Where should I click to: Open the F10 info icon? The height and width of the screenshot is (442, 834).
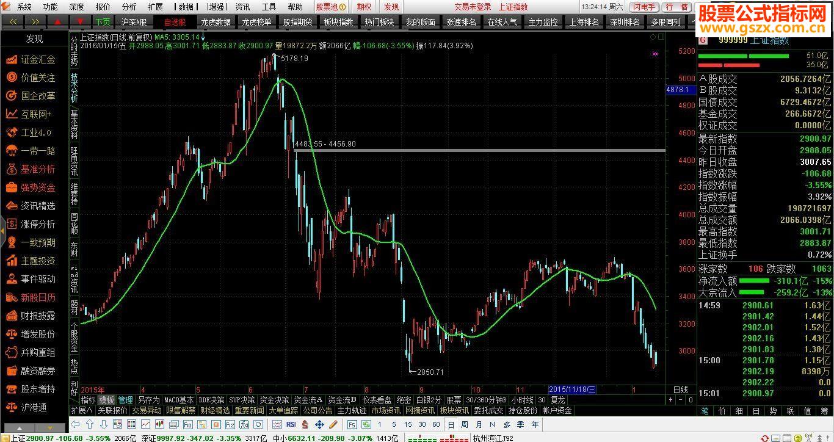coord(187,424)
